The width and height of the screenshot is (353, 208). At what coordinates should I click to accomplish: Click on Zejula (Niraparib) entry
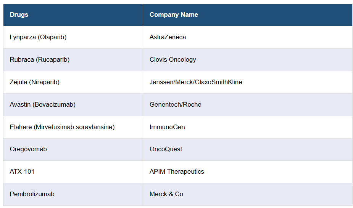(35, 82)
